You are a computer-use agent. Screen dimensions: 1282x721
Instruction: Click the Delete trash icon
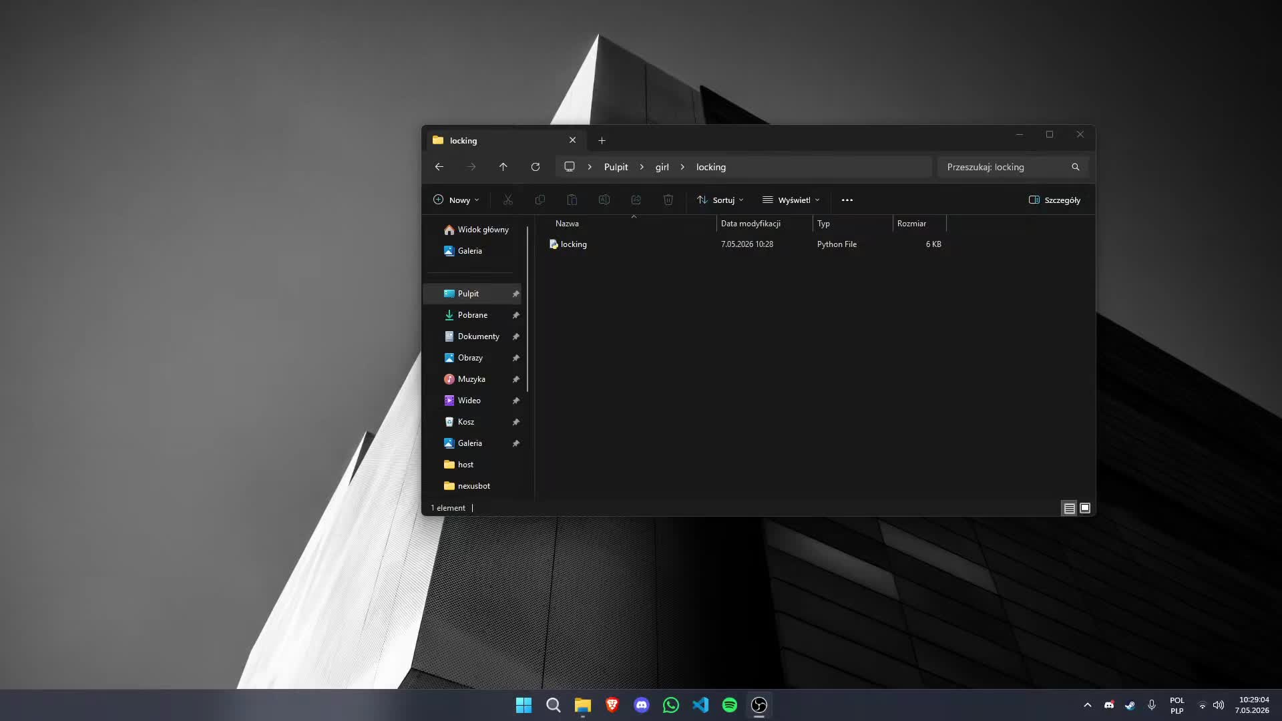[668, 200]
